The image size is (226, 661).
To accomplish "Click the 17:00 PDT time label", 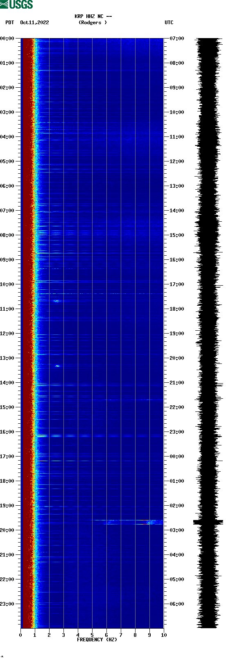I will 7,457.
